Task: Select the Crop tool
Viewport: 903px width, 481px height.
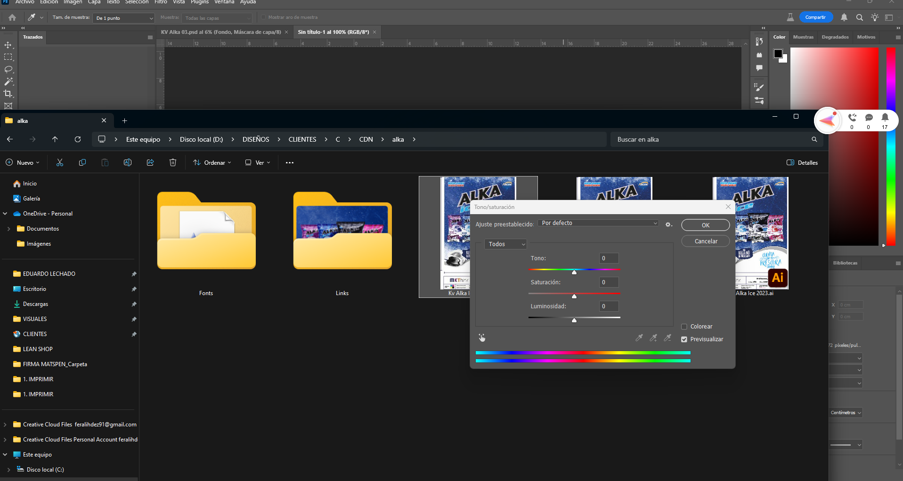Action: pyautogui.click(x=8, y=94)
